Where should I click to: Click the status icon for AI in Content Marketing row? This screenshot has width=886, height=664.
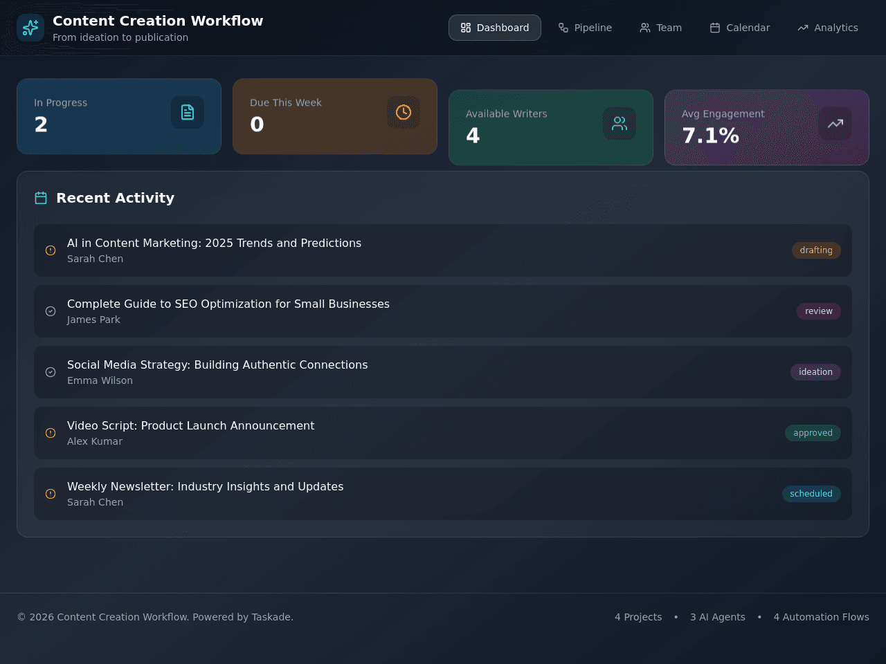51,250
